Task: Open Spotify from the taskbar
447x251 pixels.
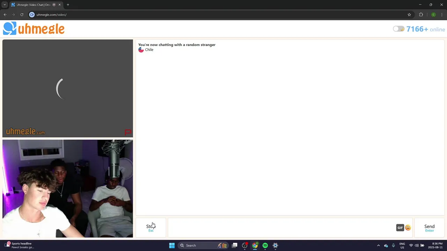Action: (265, 245)
